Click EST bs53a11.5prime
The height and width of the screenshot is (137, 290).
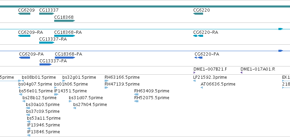[x=29, y=122]
